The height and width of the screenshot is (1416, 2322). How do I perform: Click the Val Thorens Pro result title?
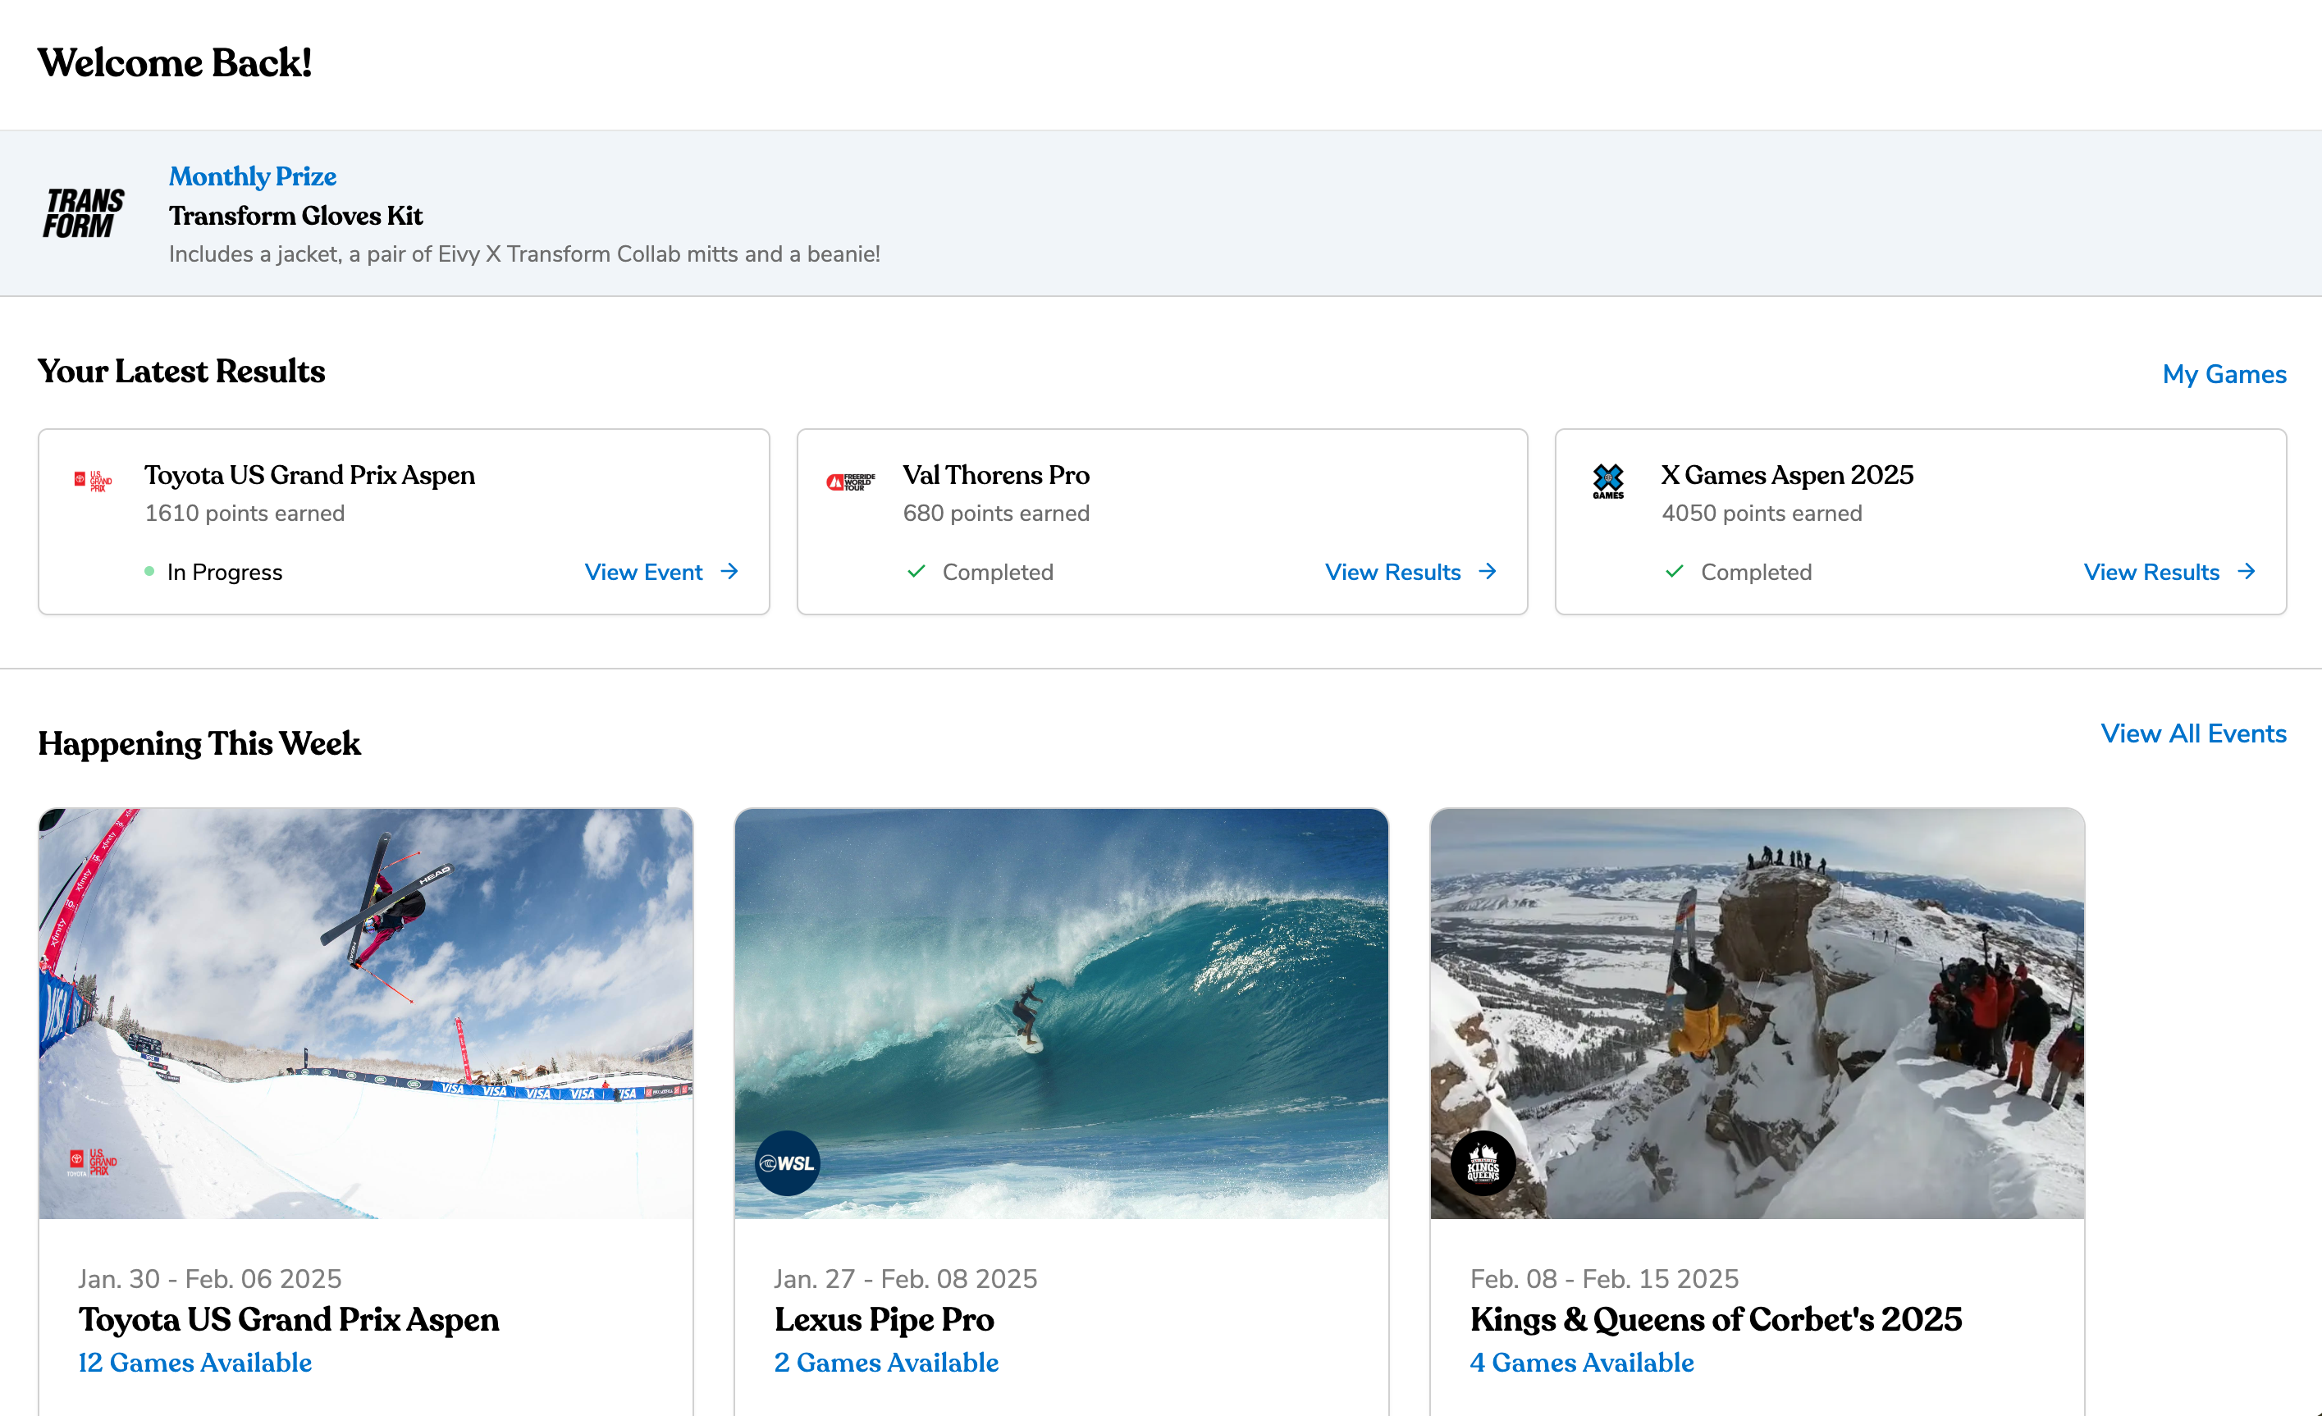tap(996, 475)
